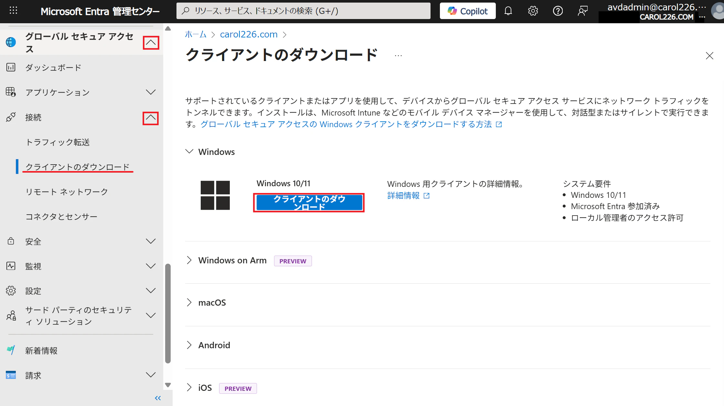Expand the macOS section
The image size is (724, 406).
coord(189,302)
